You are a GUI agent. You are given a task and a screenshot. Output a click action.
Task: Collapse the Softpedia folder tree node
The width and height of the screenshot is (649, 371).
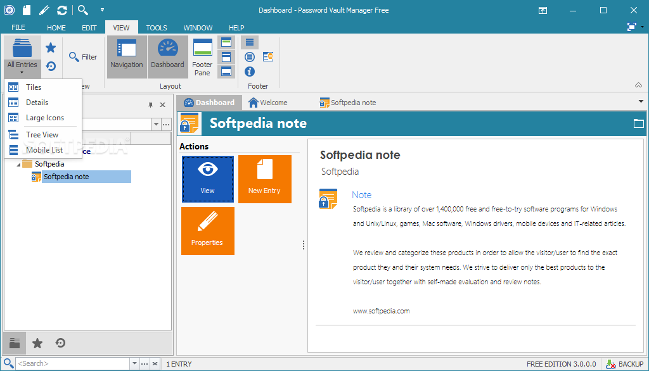(18, 165)
